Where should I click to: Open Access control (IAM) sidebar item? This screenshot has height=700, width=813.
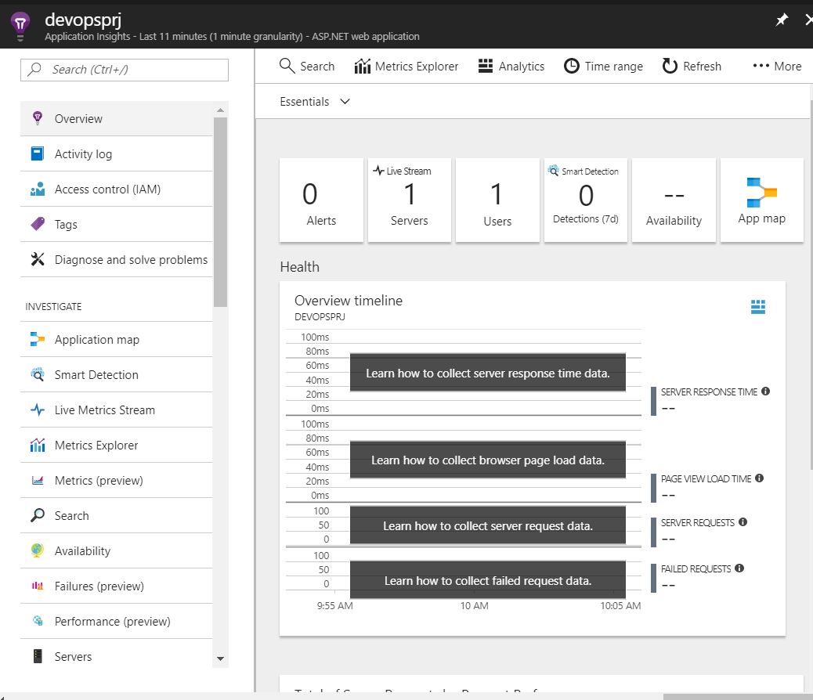[x=116, y=189]
